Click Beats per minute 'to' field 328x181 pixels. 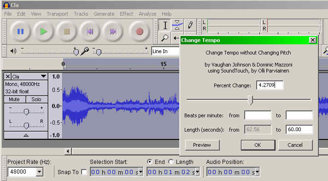point(299,115)
